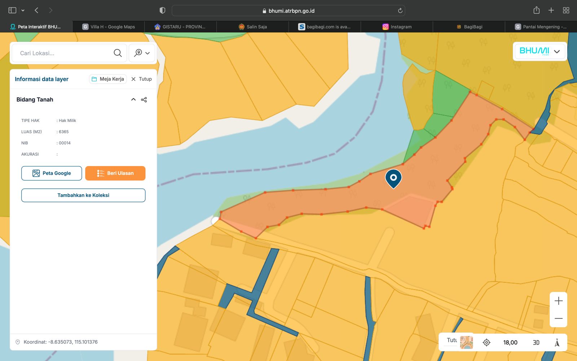Open the location pin dropdown
This screenshot has width=577, height=361.
[142, 53]
